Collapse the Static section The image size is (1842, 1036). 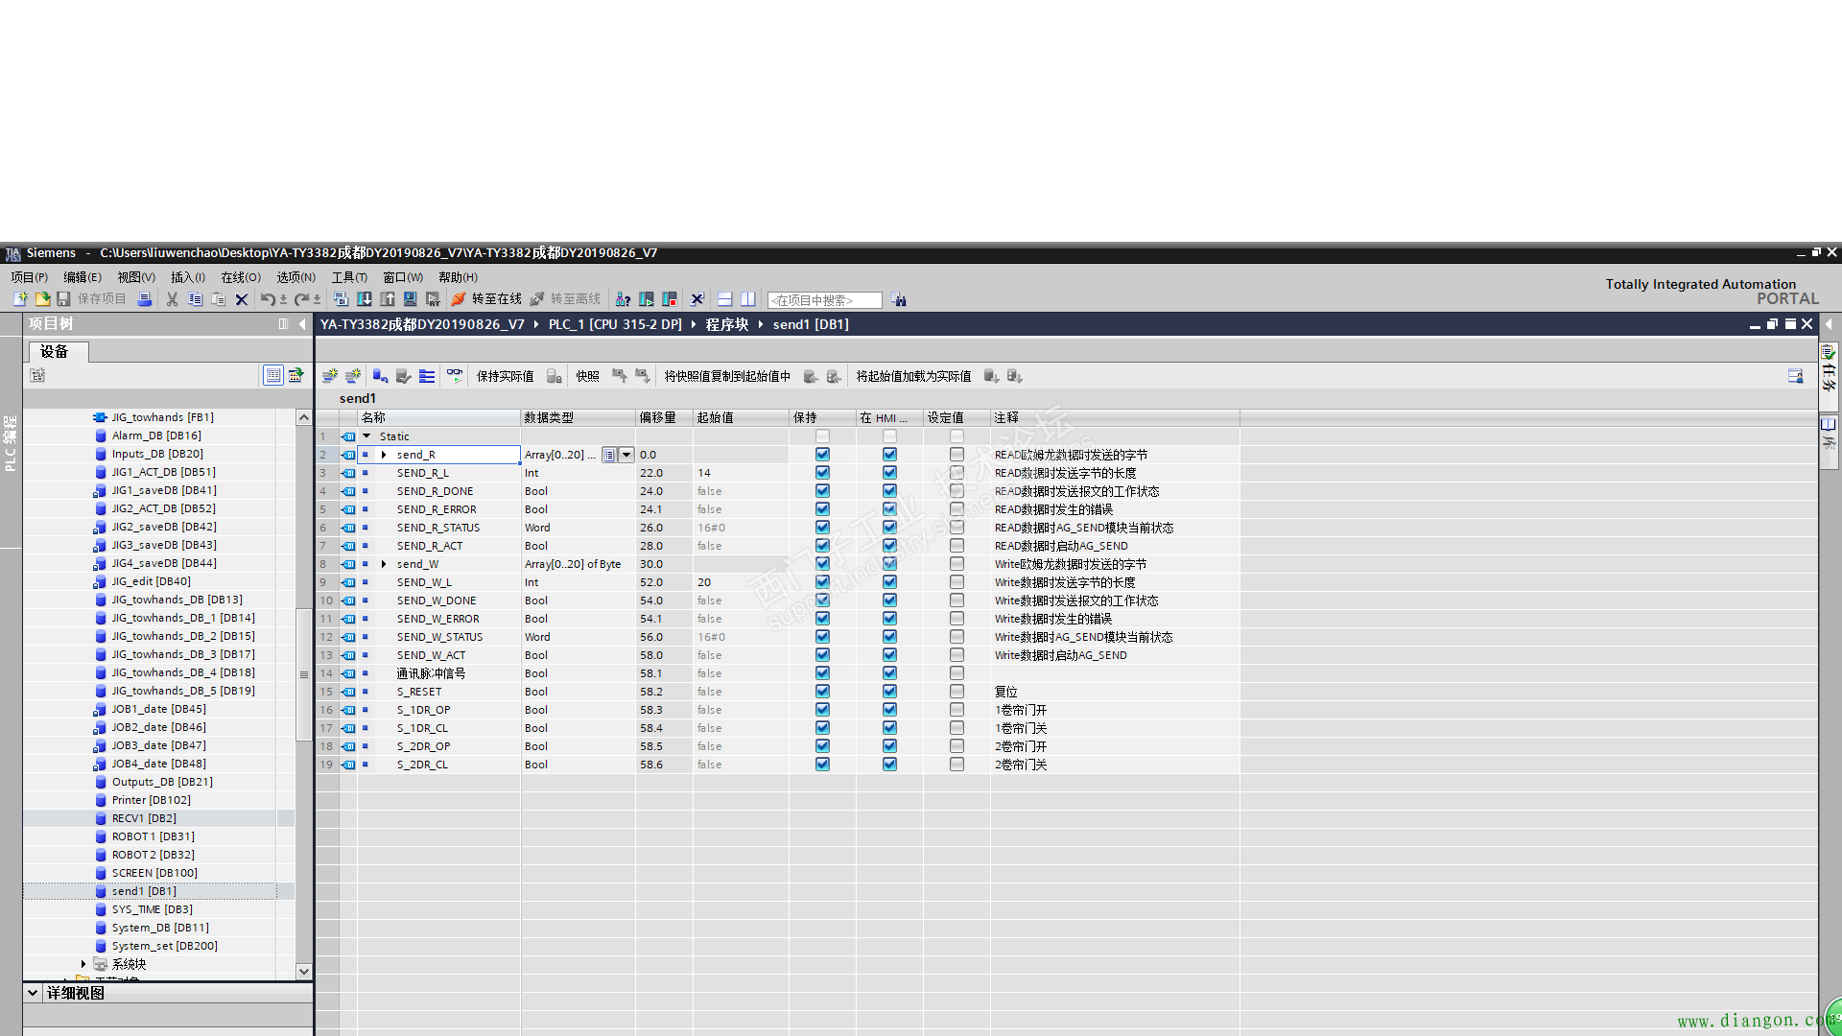(366, 436)
